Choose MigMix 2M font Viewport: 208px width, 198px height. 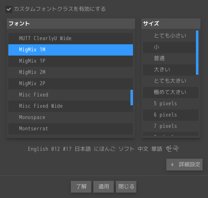pos(70,72)
